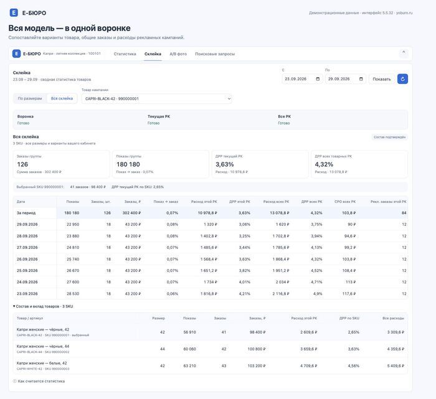Screen dimensions: 436x399
Task: Click the end date input 29.09.2026
Action: pyautogui.click(x=346, y=79)
